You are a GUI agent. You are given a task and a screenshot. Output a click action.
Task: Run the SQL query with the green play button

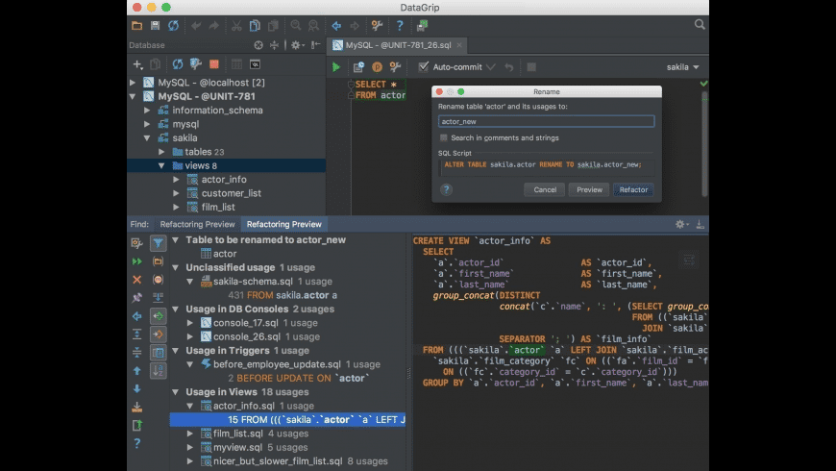click(x=336, y=67)
